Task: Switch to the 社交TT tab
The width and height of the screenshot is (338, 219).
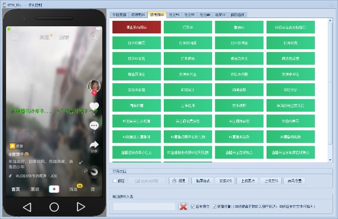Action: pyautogui.click(x=190, y=15)
